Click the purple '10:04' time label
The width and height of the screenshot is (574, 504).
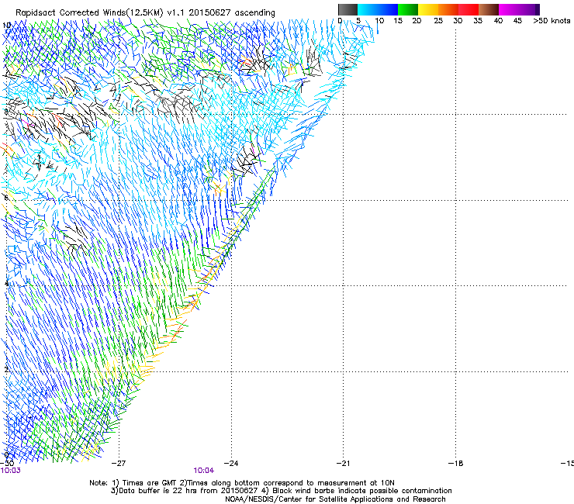pyautogui.click(x=203, y=471)
